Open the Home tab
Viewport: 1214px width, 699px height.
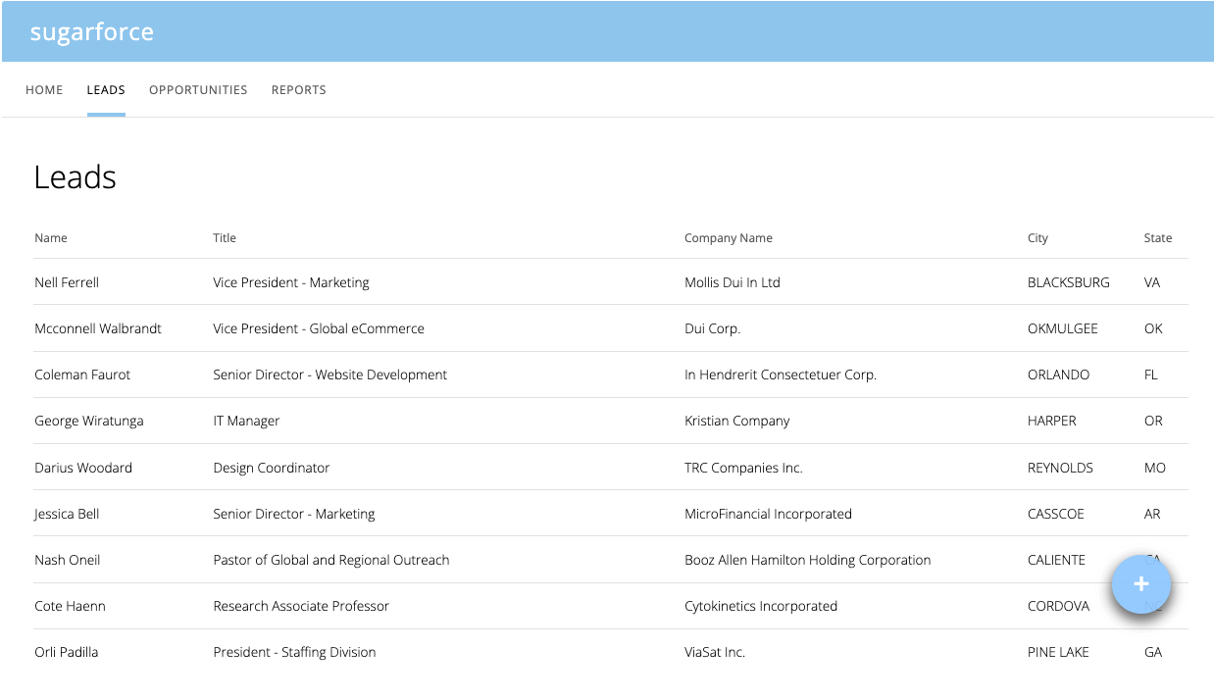pos(44,90)
